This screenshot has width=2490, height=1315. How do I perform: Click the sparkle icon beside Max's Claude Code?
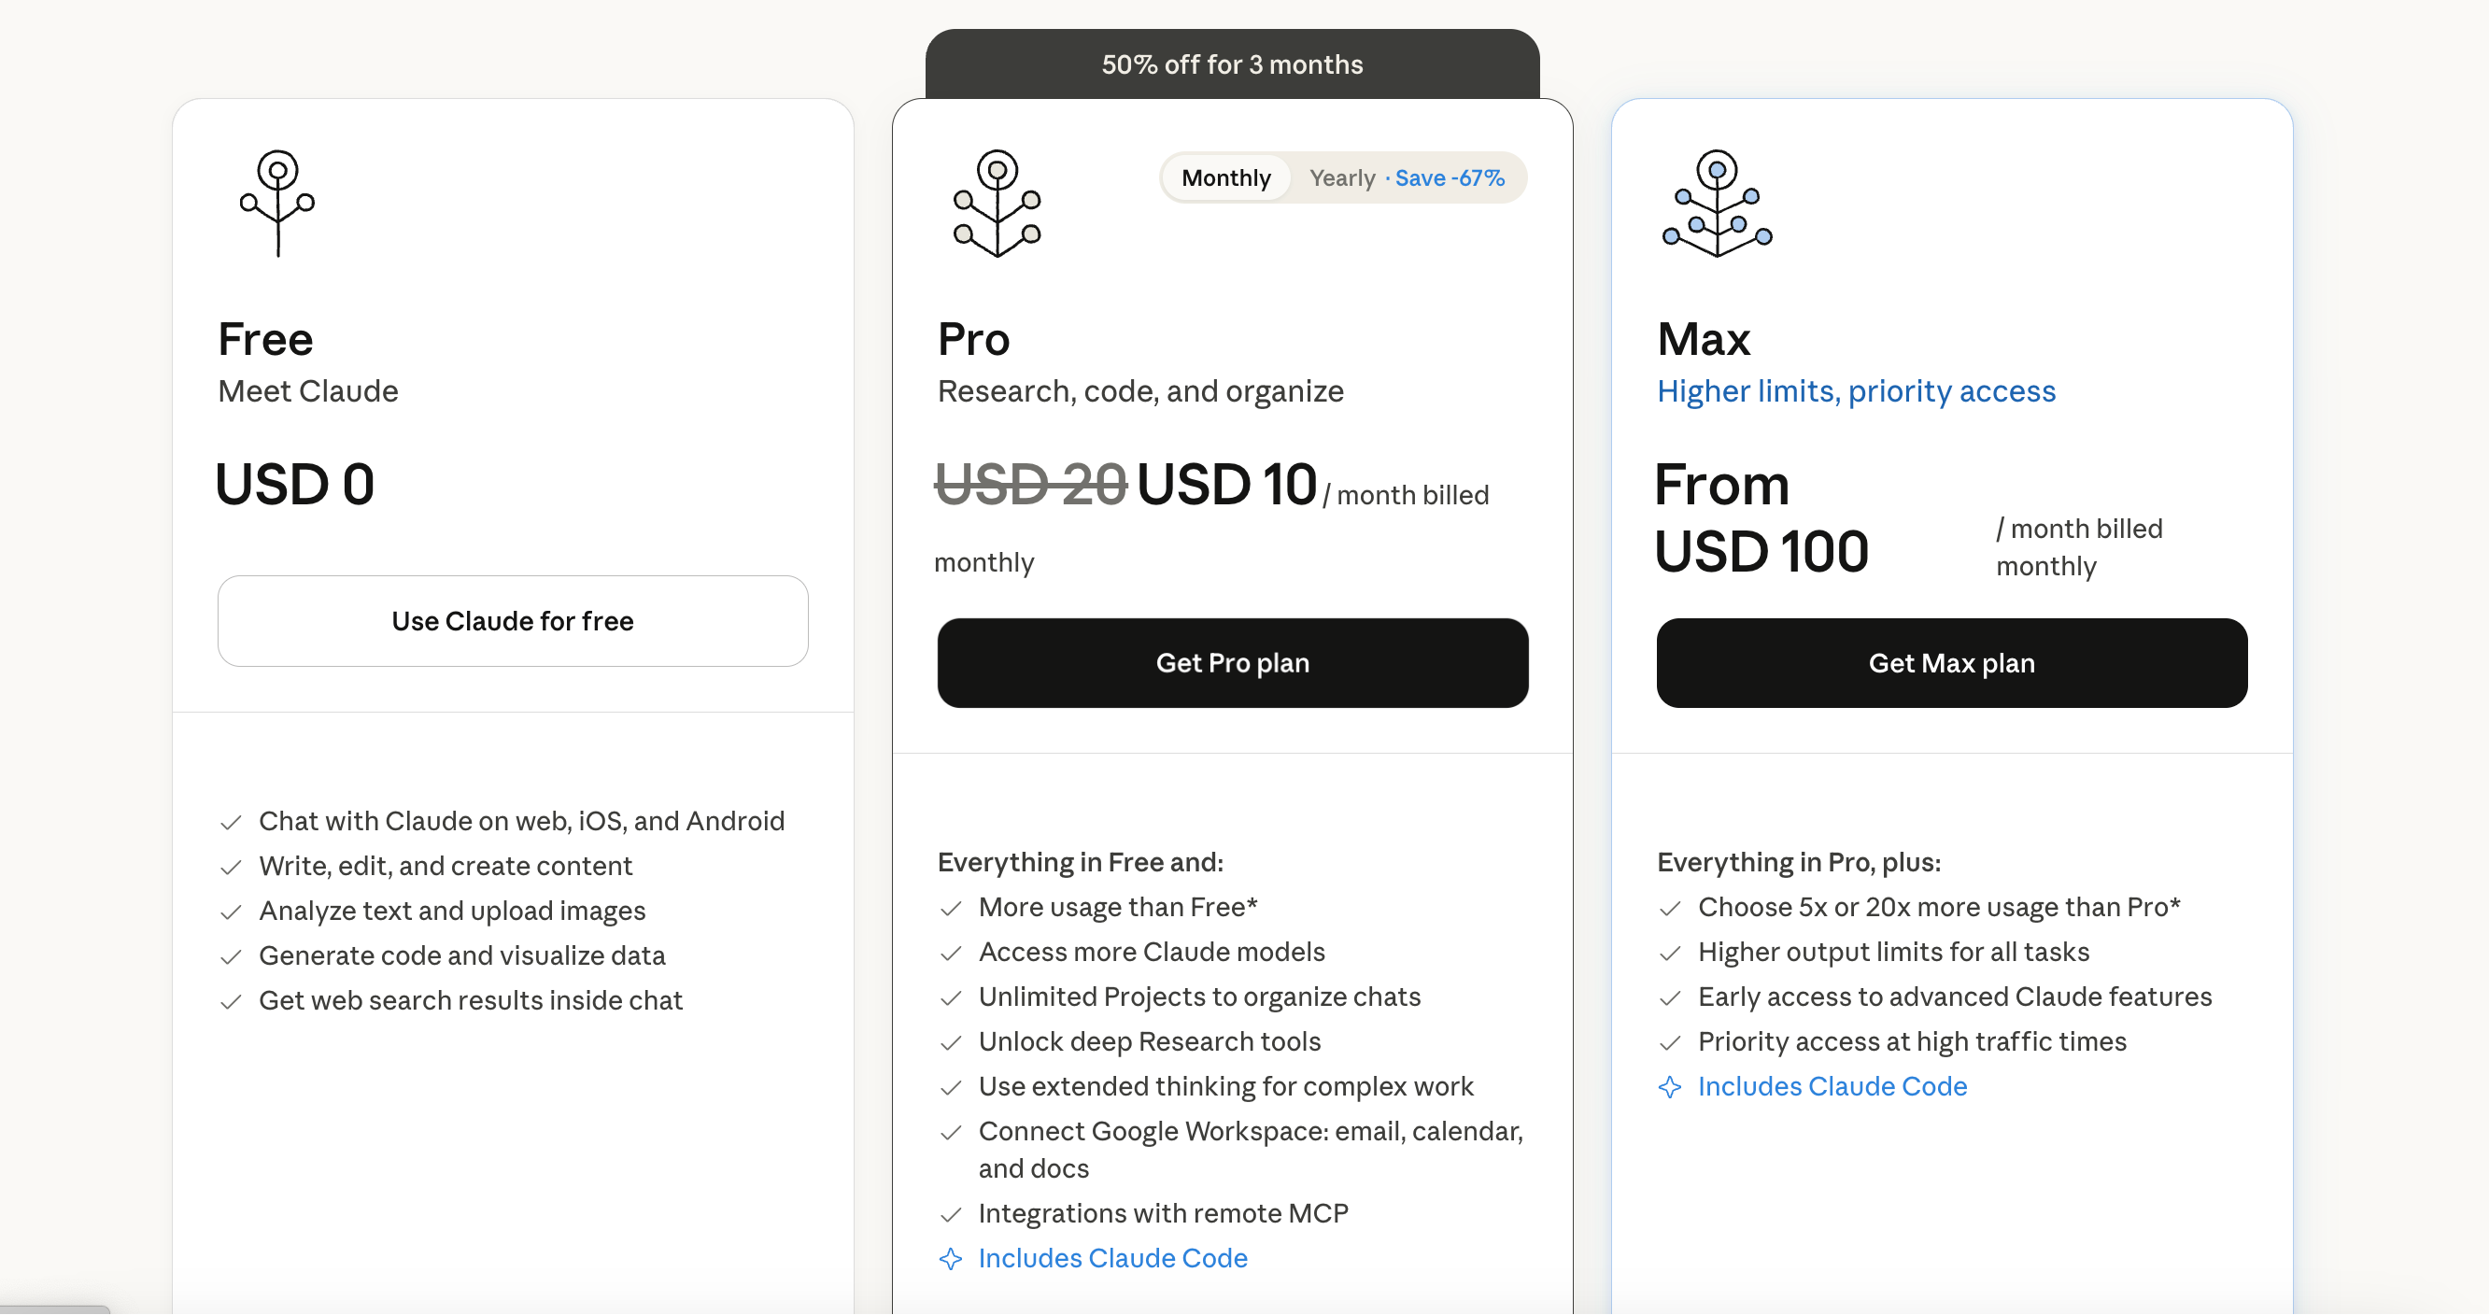[x=1670, y=1088]
